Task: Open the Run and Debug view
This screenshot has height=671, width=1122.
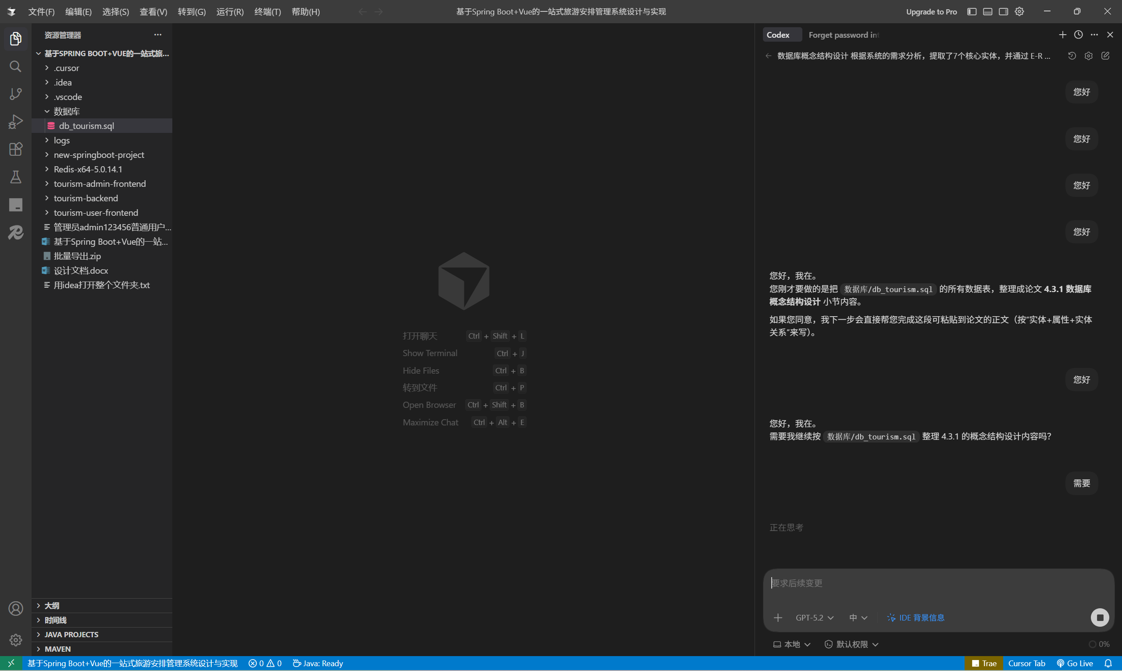Action: pyautogui.click(x=16, y=121)
